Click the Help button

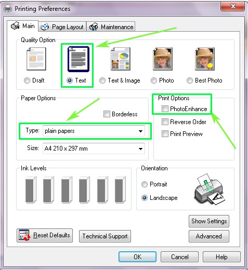click(x=221, y=257)
